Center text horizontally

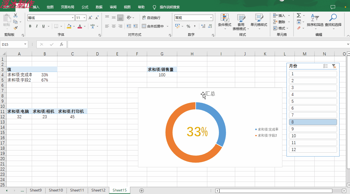point(114,26)
